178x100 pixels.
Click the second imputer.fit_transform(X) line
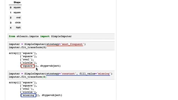click(28, 77)
